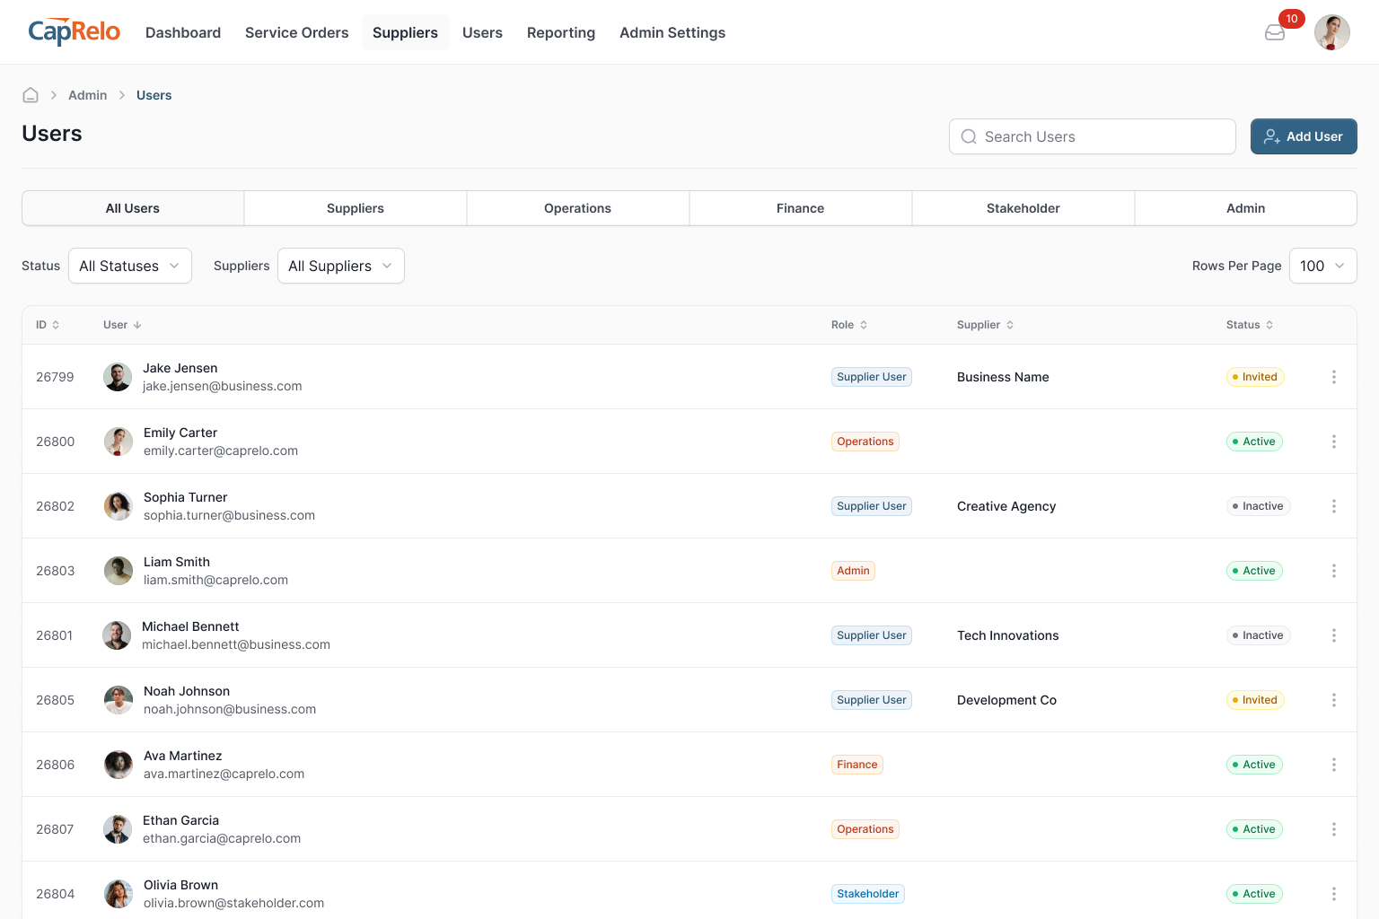This screenshot has height=919, width=1379.
Task: Click the Search Users field
Action: [1093, 136]
